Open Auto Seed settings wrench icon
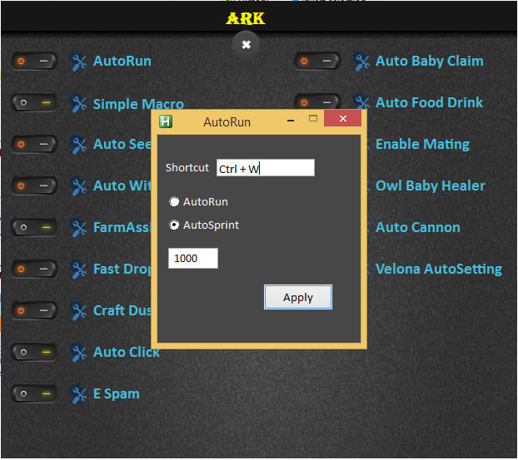 point(78,145)
